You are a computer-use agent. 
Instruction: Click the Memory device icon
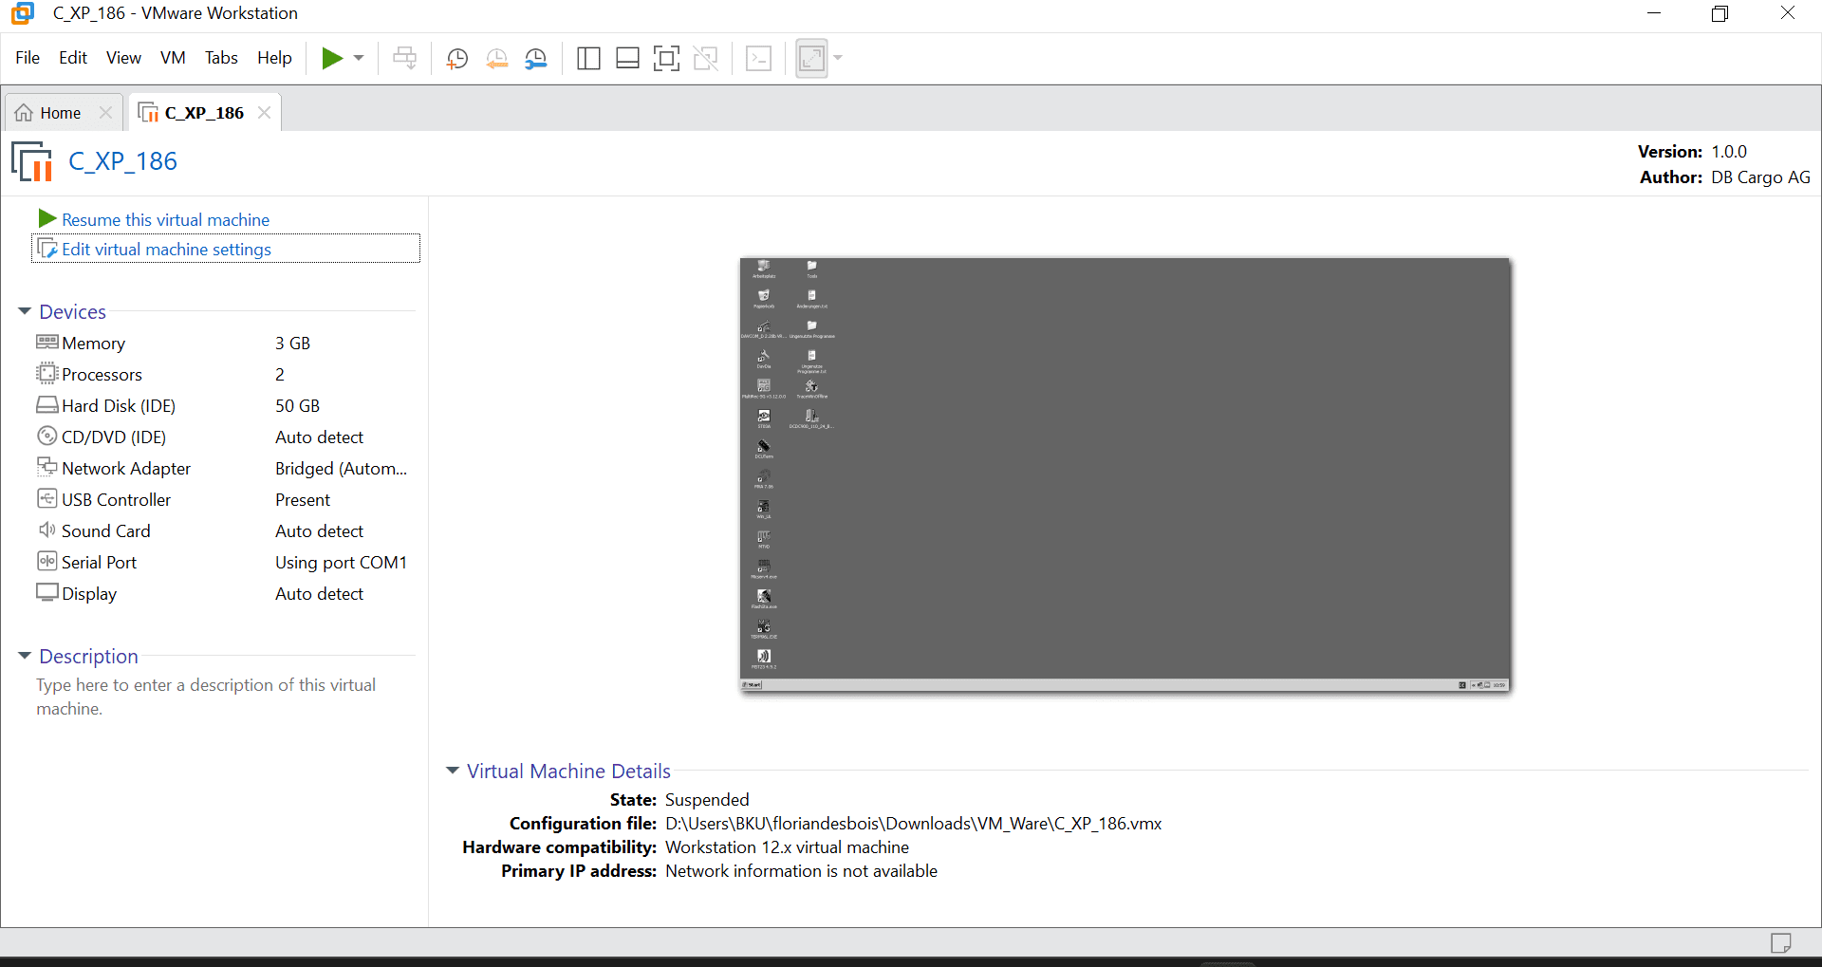47,342
